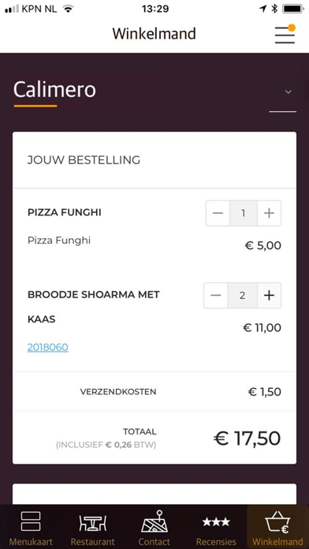This screenshot has height=549, width=309.
Task: Tap the battery icon in status bar
Action: (x=293, y=9)
